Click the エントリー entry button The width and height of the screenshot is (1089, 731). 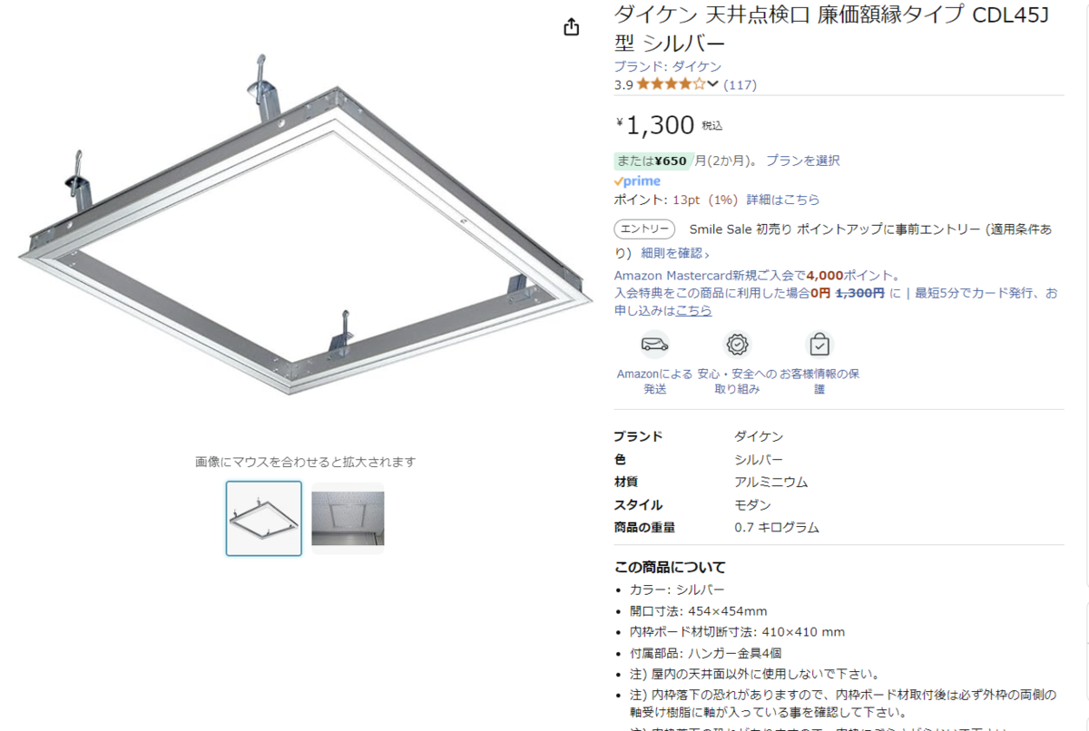[x=645, y=229]
